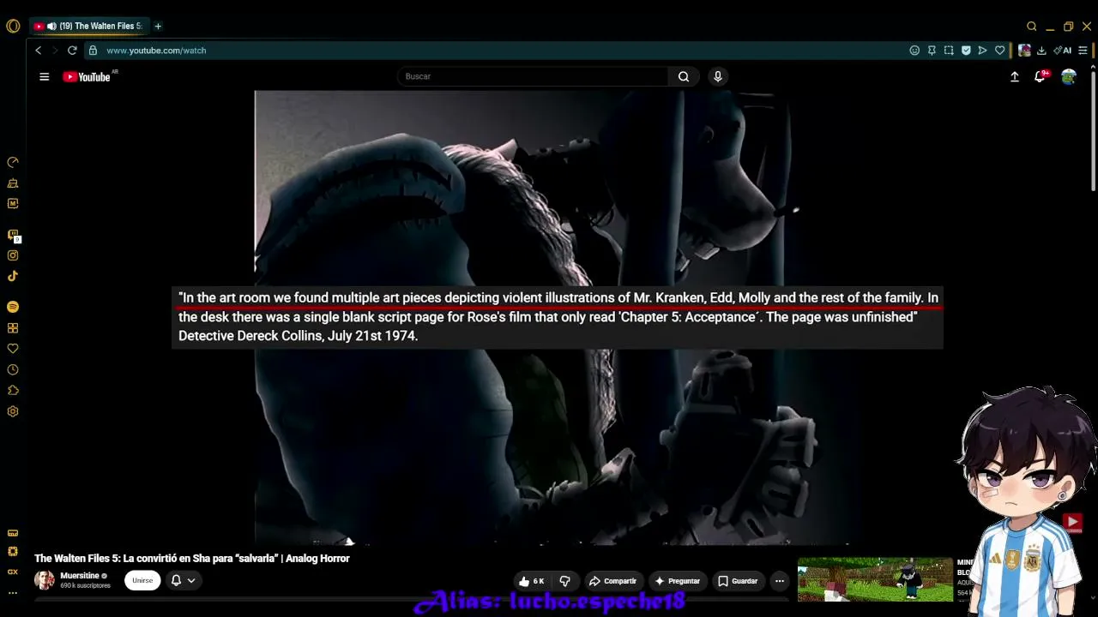Open the four-squares icon in the sidebar
Viewport: 1098px width, 617px height.
pos(13,328)
